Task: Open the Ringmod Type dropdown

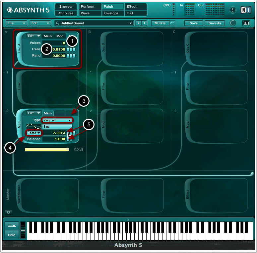Action: pos(57,120)
